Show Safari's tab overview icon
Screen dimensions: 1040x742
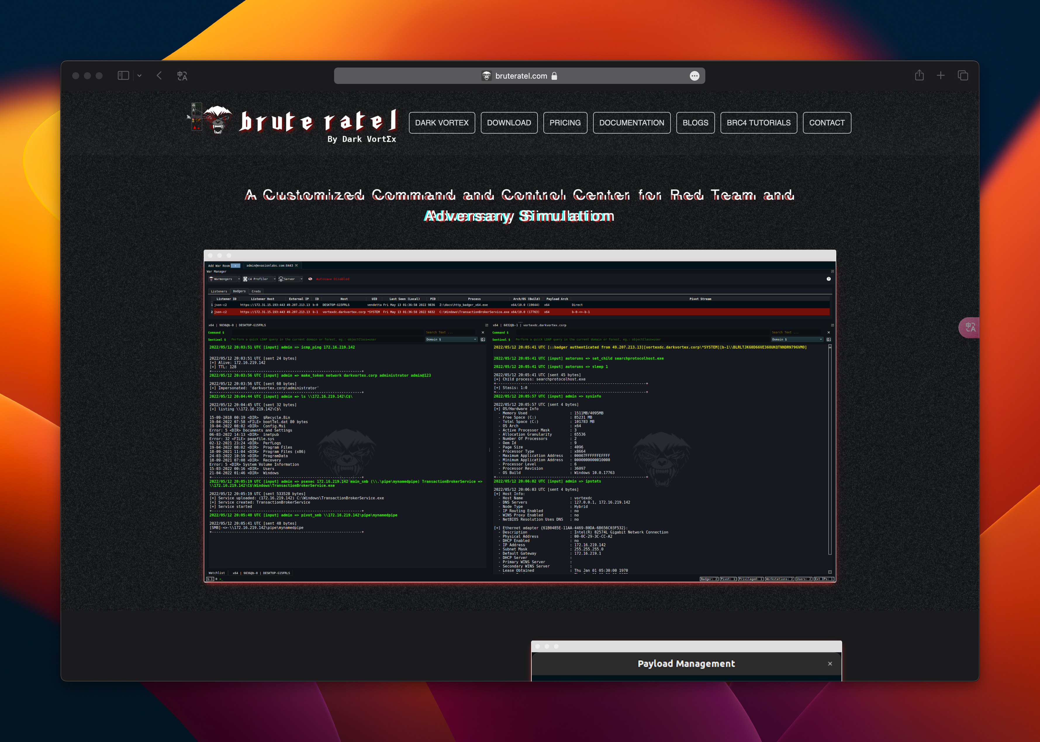pos(963,75)
